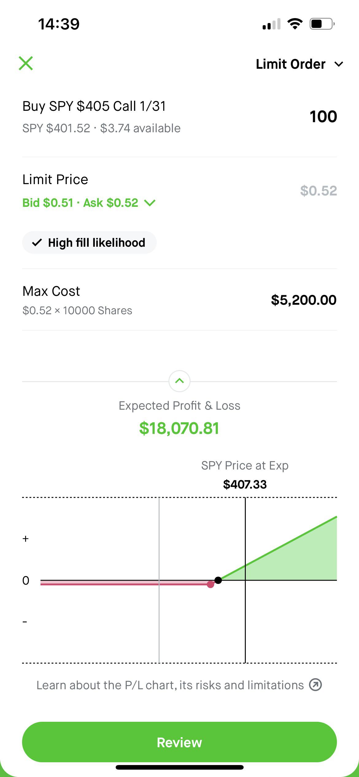Tap the Wi-Fi status icon
The image size is (359, 777).
tap(295, 24)
